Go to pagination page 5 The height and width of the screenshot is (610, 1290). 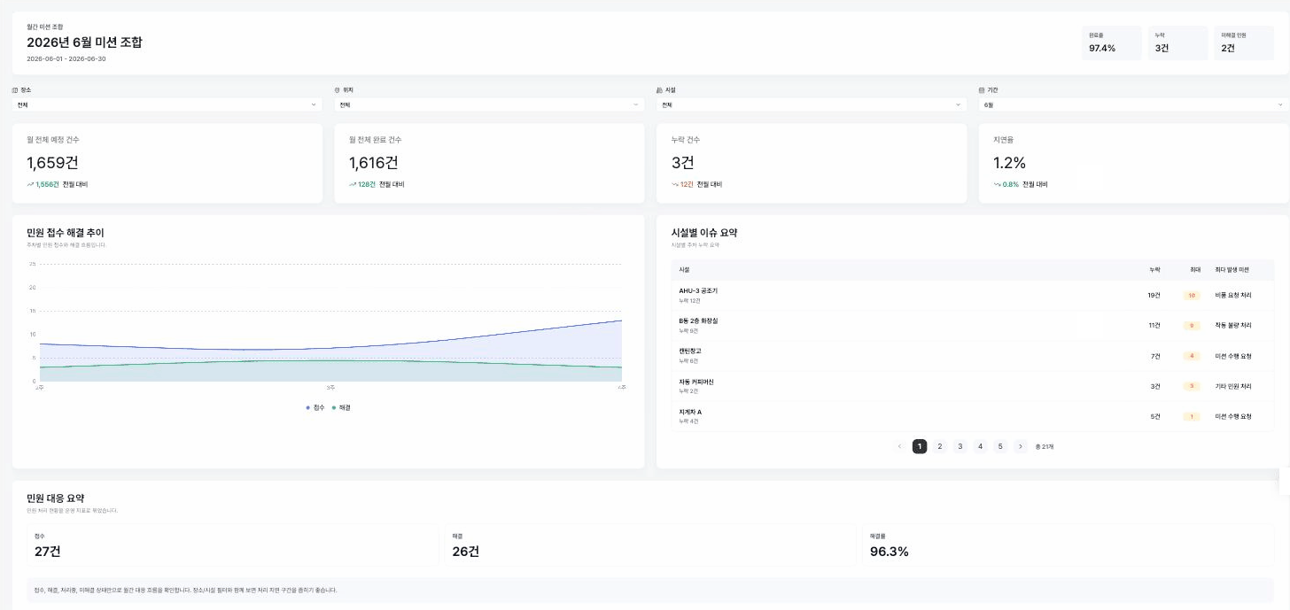[1000, 446]
